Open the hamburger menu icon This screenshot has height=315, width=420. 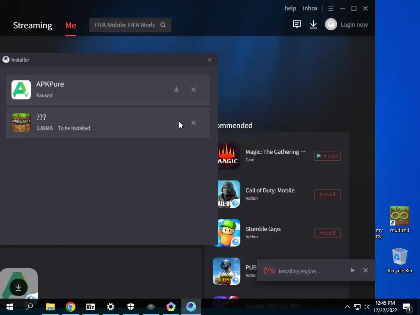[x=331, y=8]
